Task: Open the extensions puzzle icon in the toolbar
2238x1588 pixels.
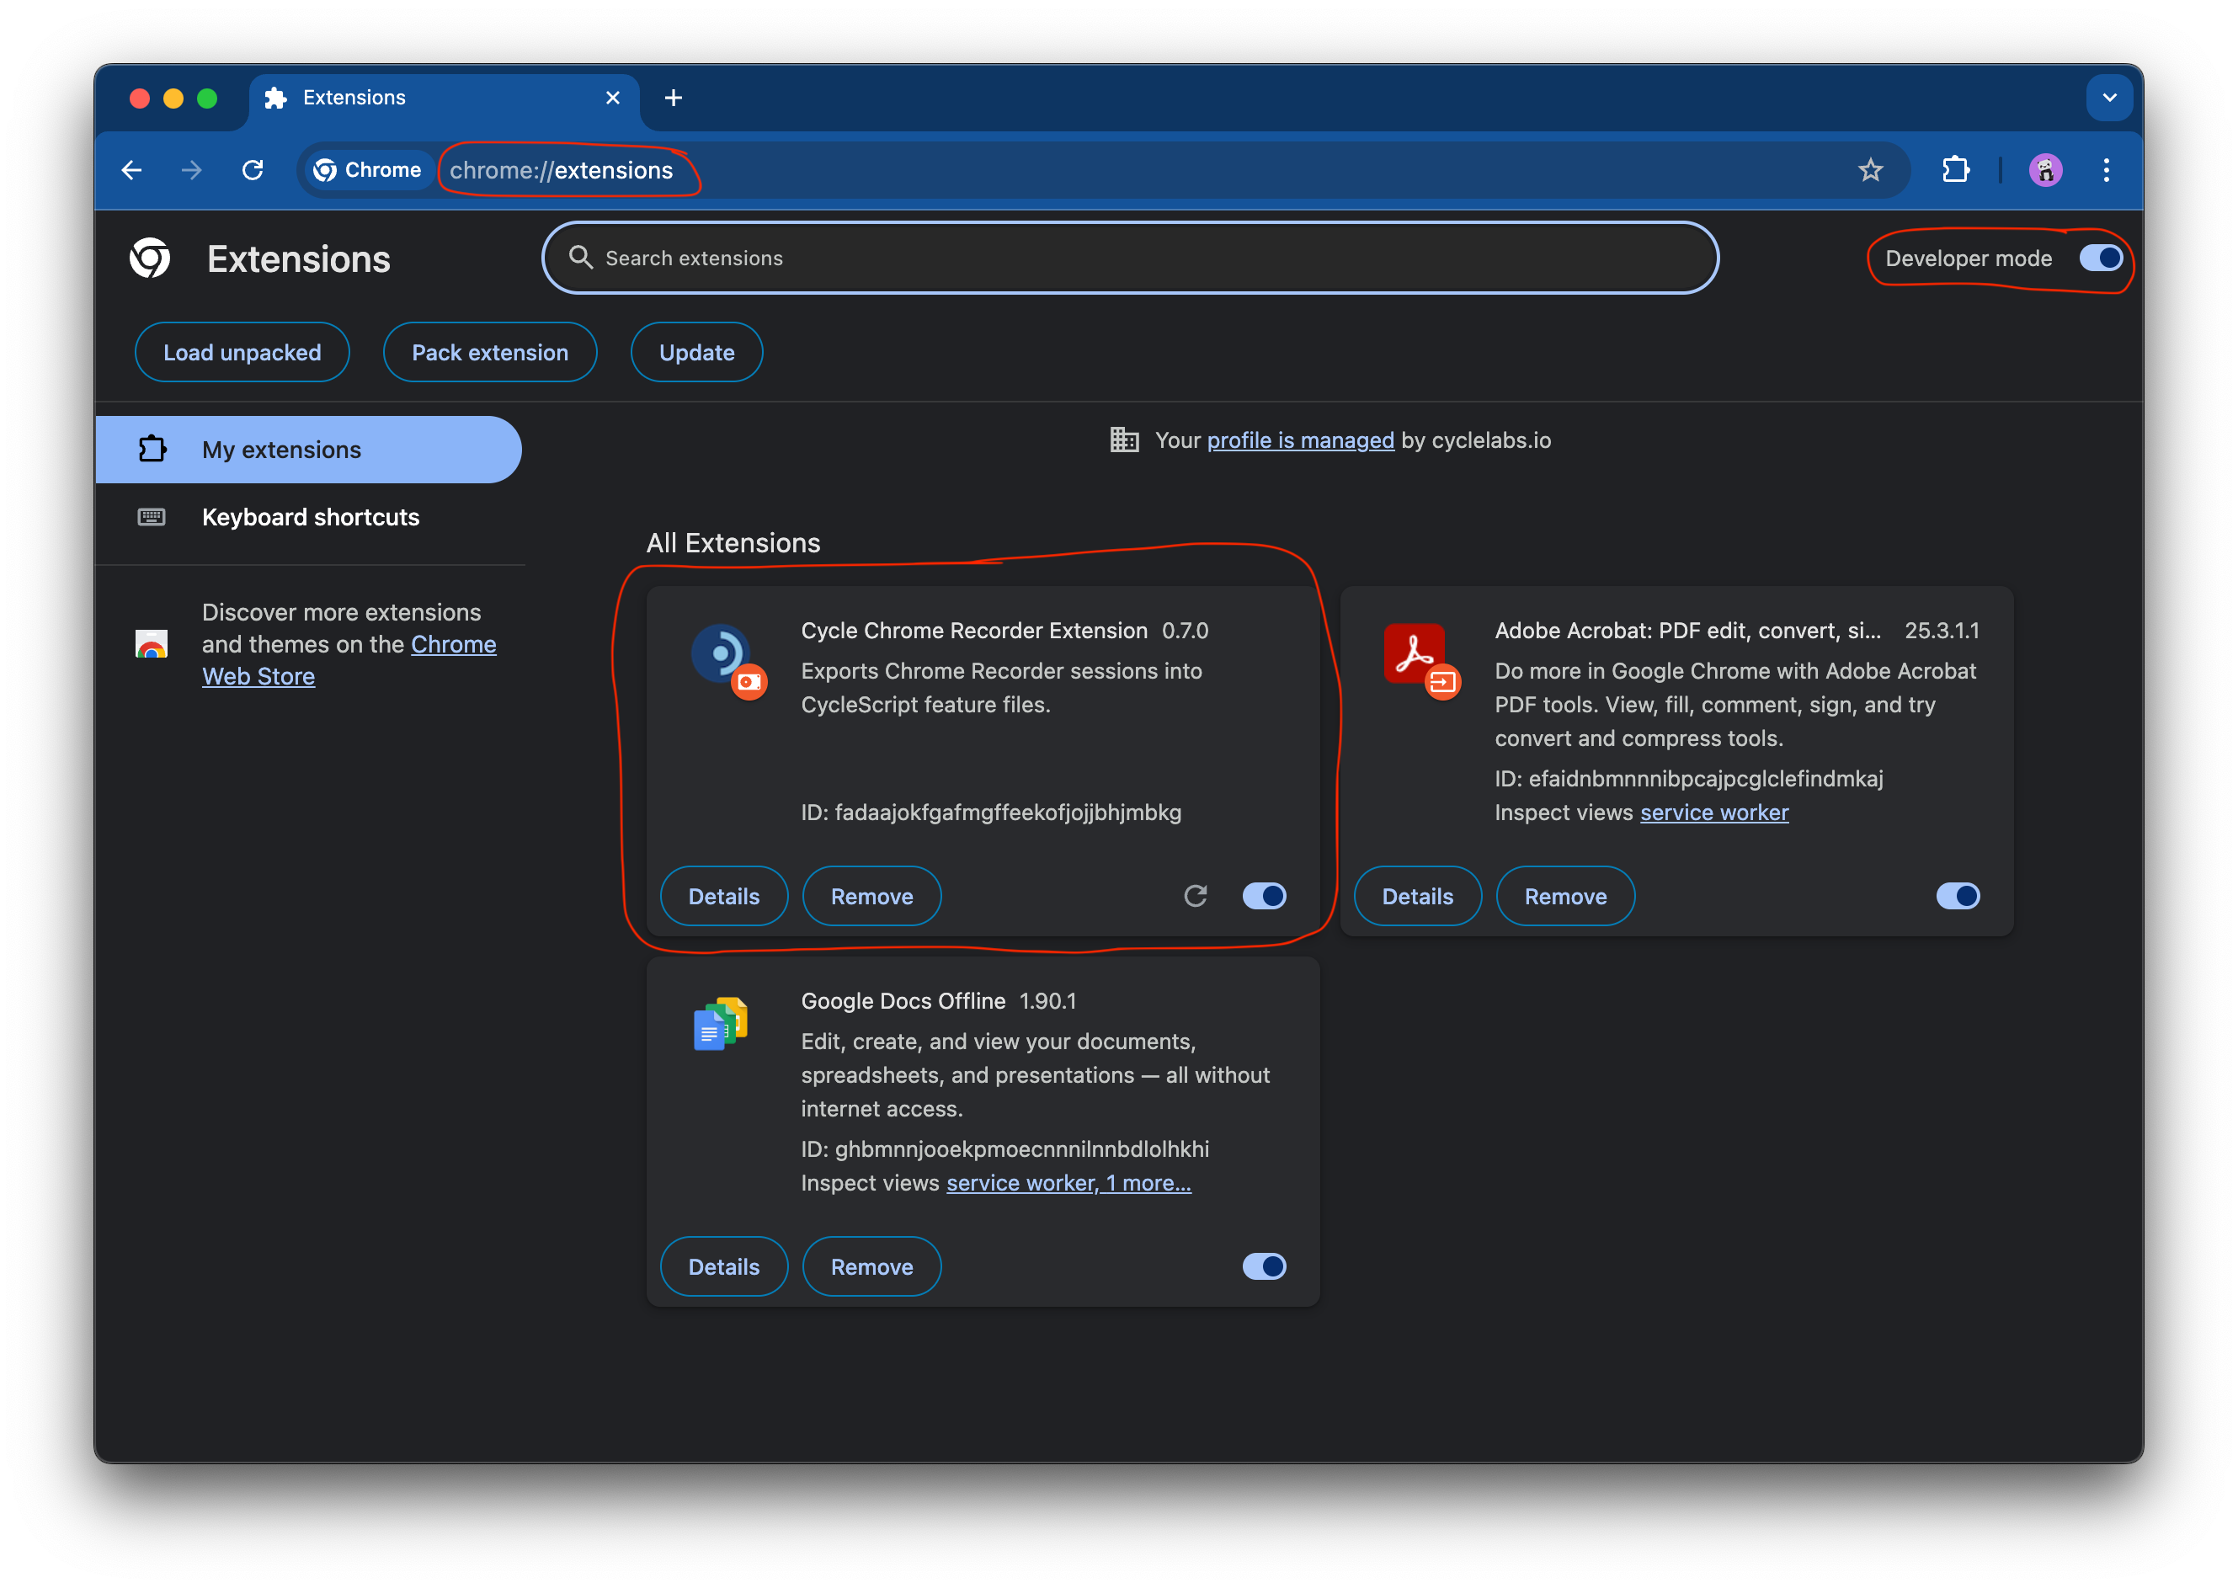Action: 1954,170
